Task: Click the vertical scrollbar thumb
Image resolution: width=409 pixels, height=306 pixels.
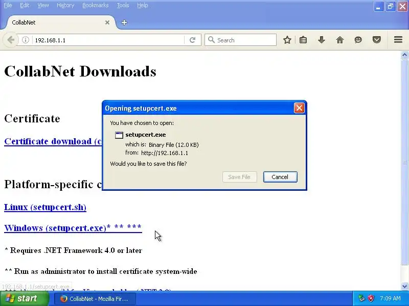Action: (404, 162)
